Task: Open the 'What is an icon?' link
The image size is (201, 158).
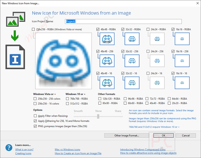Action: (24, 149)
